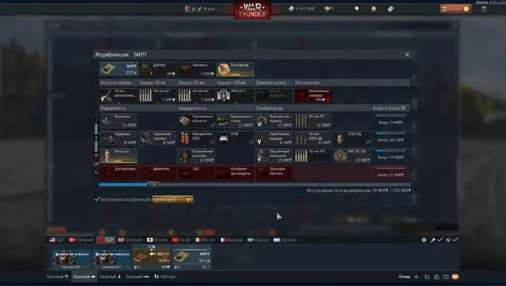Click the Комплект доп. защиты modification

(235, 173)
